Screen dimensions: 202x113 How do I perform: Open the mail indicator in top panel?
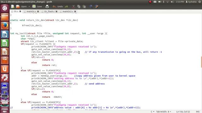(x=155, y=2)
